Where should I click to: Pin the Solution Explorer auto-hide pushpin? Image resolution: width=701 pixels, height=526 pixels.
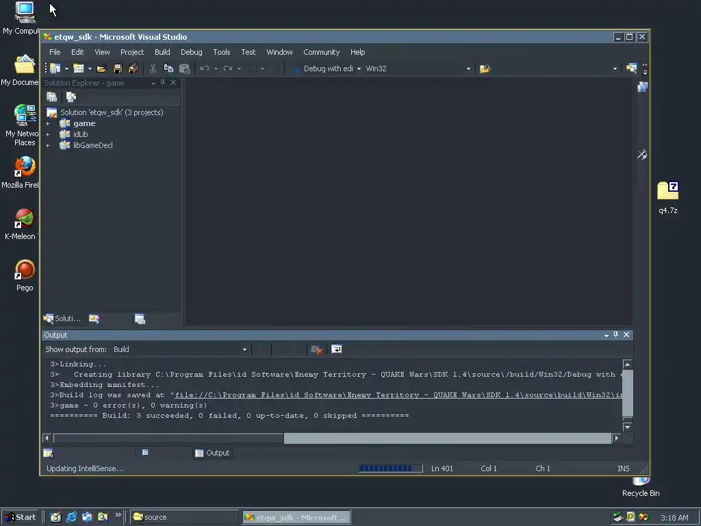point(163,83)
